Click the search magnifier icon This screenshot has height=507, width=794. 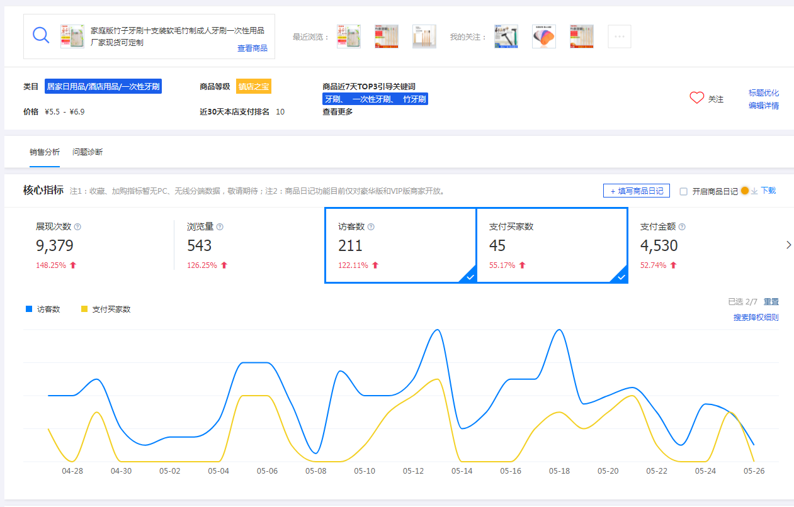click(41, 35)
